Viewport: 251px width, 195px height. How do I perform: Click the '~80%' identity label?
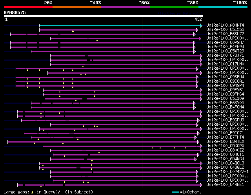pos(193,3)
